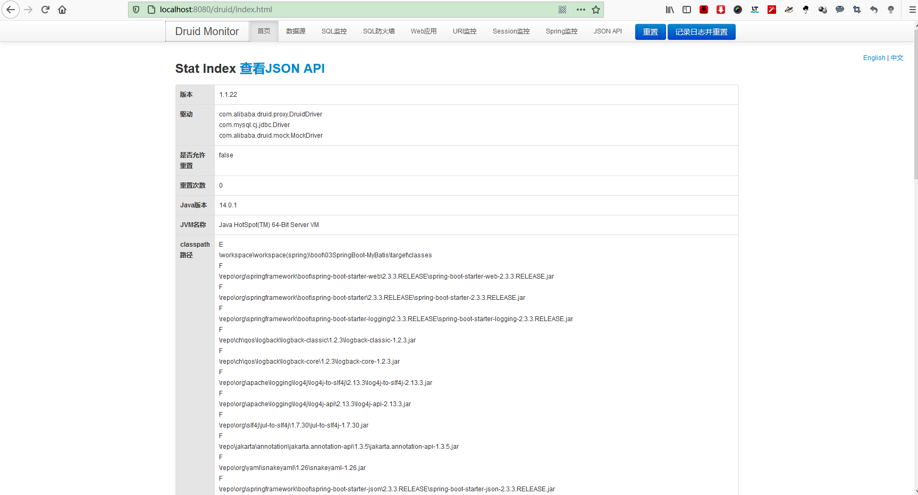The width and height of the screenshot is (918, 495).
Task: Go to the browser home page
Action: [x=62, y=10]
